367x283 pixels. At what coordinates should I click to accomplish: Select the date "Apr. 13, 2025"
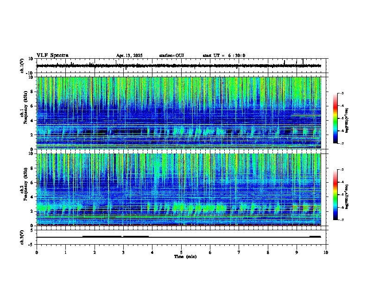coord(129,55)
